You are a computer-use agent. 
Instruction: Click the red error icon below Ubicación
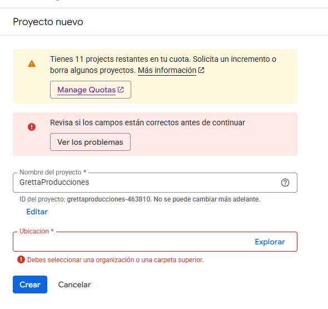click(21, 259)
